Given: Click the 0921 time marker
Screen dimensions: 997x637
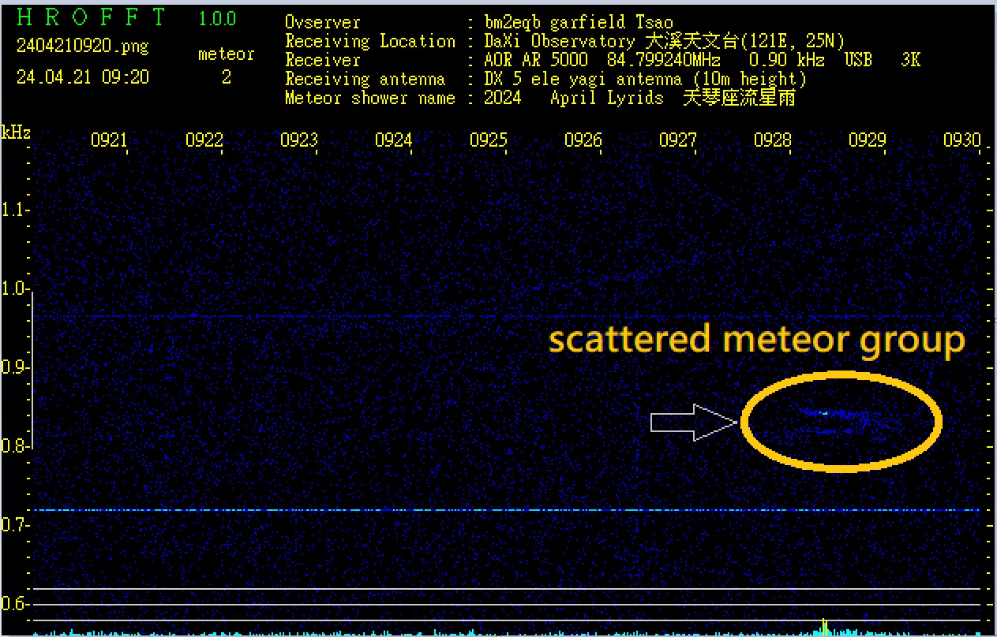Looking at the screenshot, I should 109,140.
